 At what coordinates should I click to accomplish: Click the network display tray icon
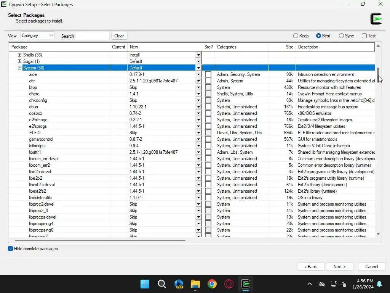tap(334, 284)
